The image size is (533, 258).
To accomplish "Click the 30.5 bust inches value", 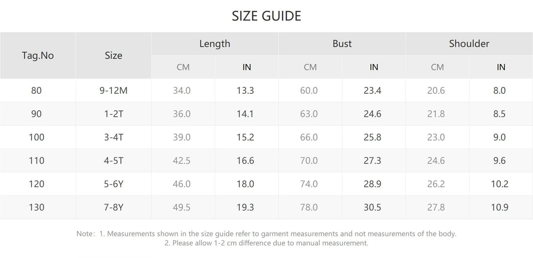I will coord(372,208).
